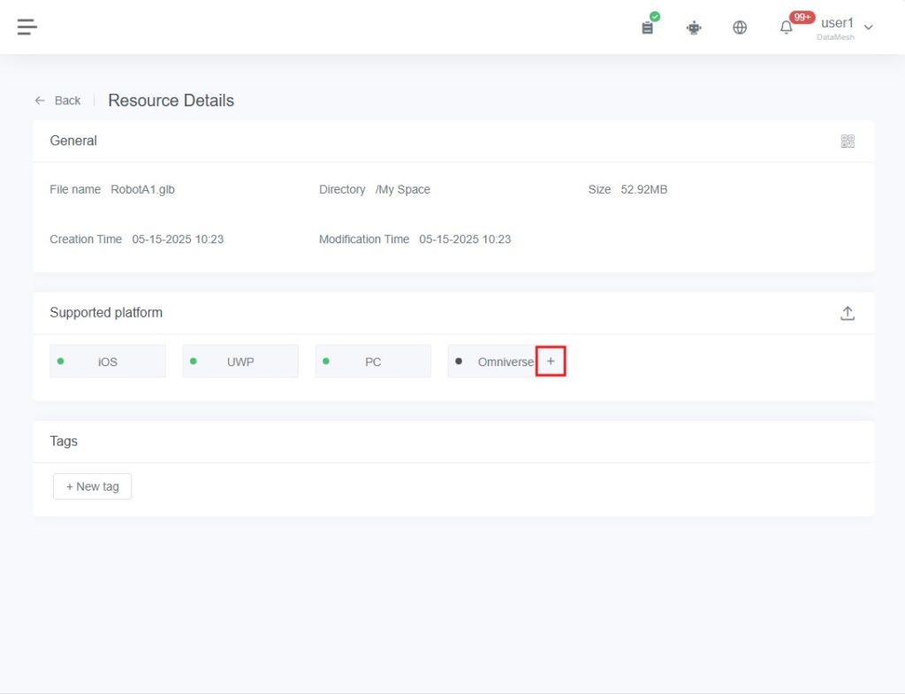Click the plus icon beside Omniverse
The height and width of the screenshot is (694, 905).
(x=551, y=362)
